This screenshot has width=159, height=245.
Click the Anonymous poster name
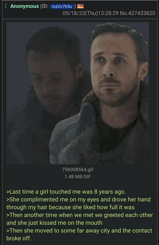tap(24, 6)
